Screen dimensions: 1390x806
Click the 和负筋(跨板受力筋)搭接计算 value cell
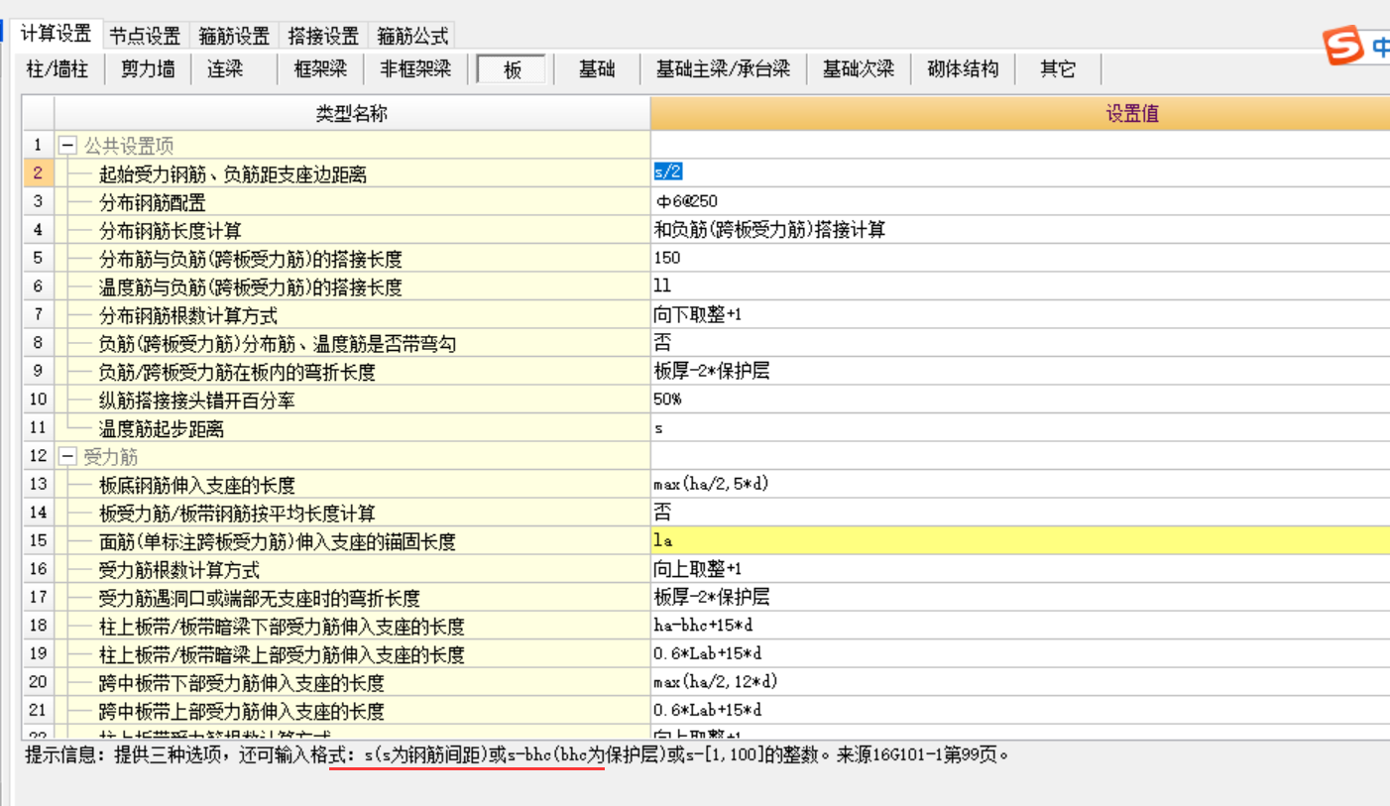(1020, 230)
